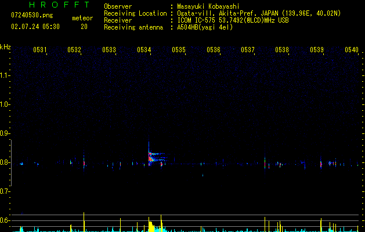
Task: Select the filename 07240530.png
Action: [32, 16]
